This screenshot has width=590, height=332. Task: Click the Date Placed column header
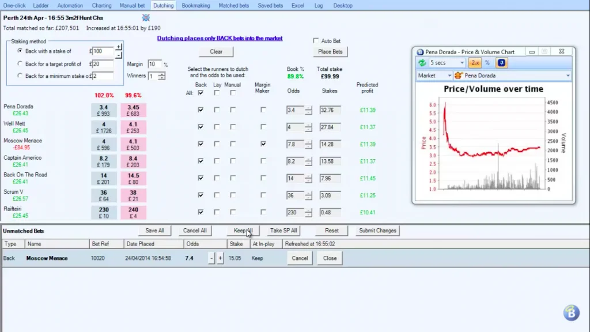coord(153,244)
